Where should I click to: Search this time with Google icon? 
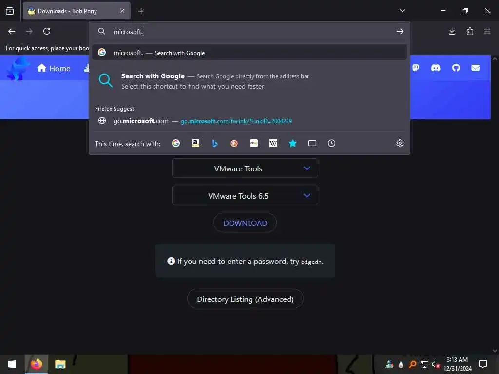coord(175,144)
